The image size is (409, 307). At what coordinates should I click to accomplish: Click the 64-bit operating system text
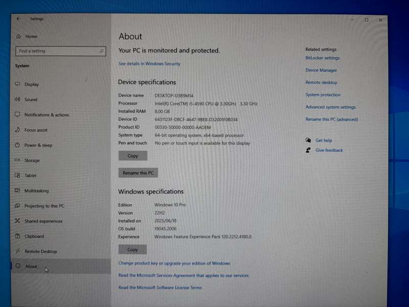click(199, 135)
